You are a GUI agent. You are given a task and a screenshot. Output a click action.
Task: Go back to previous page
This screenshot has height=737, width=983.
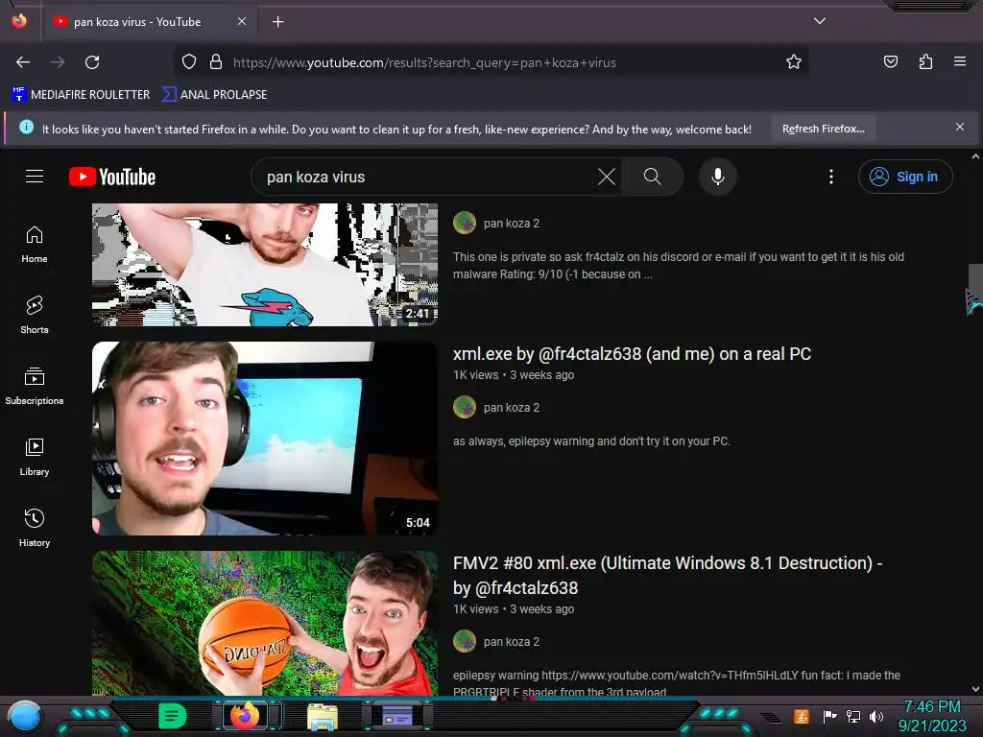pyautogui.click(x=23, y=62)
